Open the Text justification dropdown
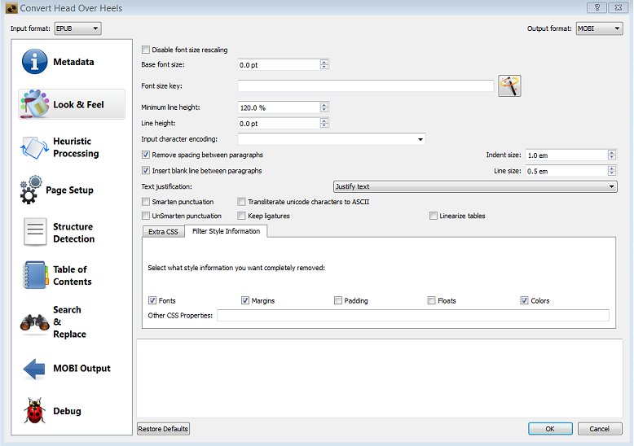Image resolution: width=634 pixels, height=446 pixels. (475, 186)
